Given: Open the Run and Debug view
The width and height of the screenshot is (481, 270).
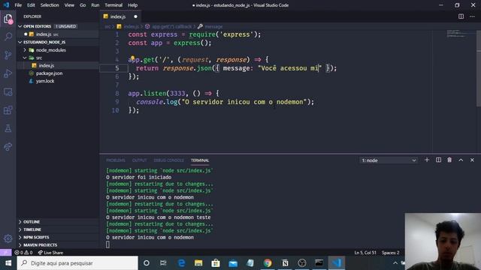Looking at the screenshot, I should pyautogui.click(x=8, y=73).
